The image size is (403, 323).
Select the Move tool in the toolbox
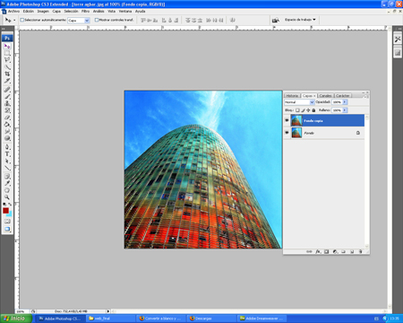[7, 47]
